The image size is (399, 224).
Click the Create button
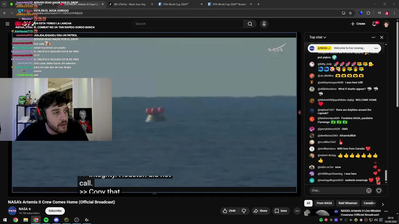[358, 24]
